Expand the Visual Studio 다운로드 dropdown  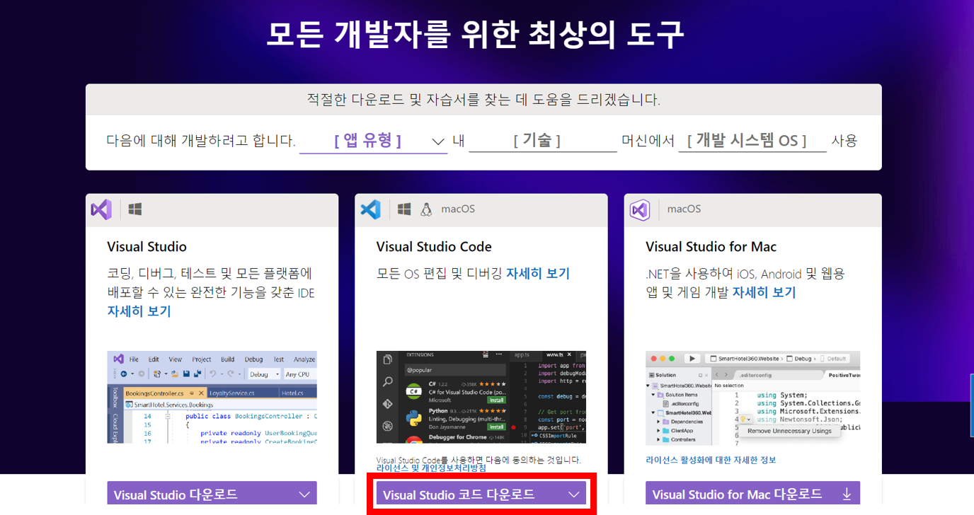212,494
